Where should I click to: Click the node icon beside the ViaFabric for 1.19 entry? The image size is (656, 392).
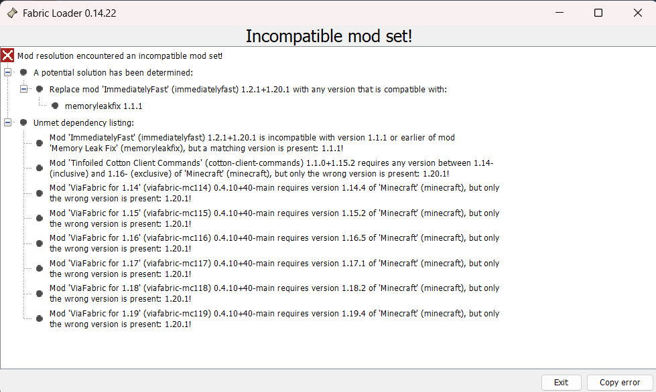pos(38,318)
